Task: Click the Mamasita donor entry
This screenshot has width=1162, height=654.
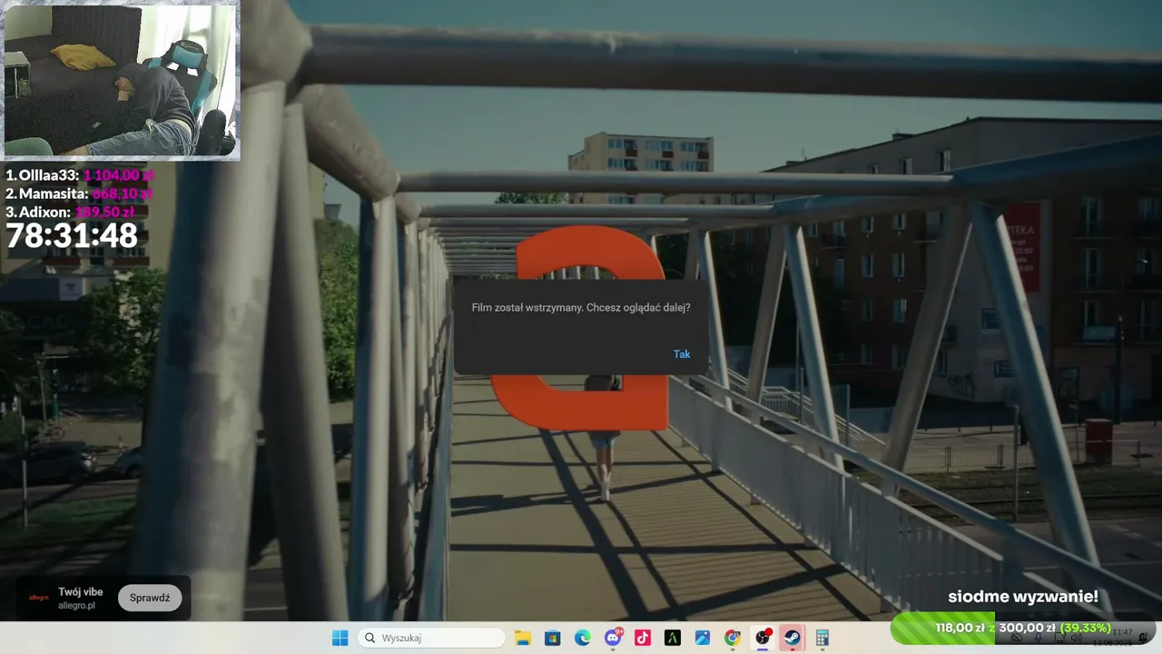Action: pyautogui.click(x=79, y=193)
